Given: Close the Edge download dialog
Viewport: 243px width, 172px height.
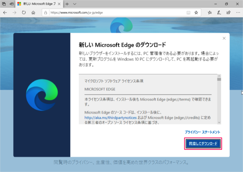Looking at the screenshot, I should [x=224, y=38].
